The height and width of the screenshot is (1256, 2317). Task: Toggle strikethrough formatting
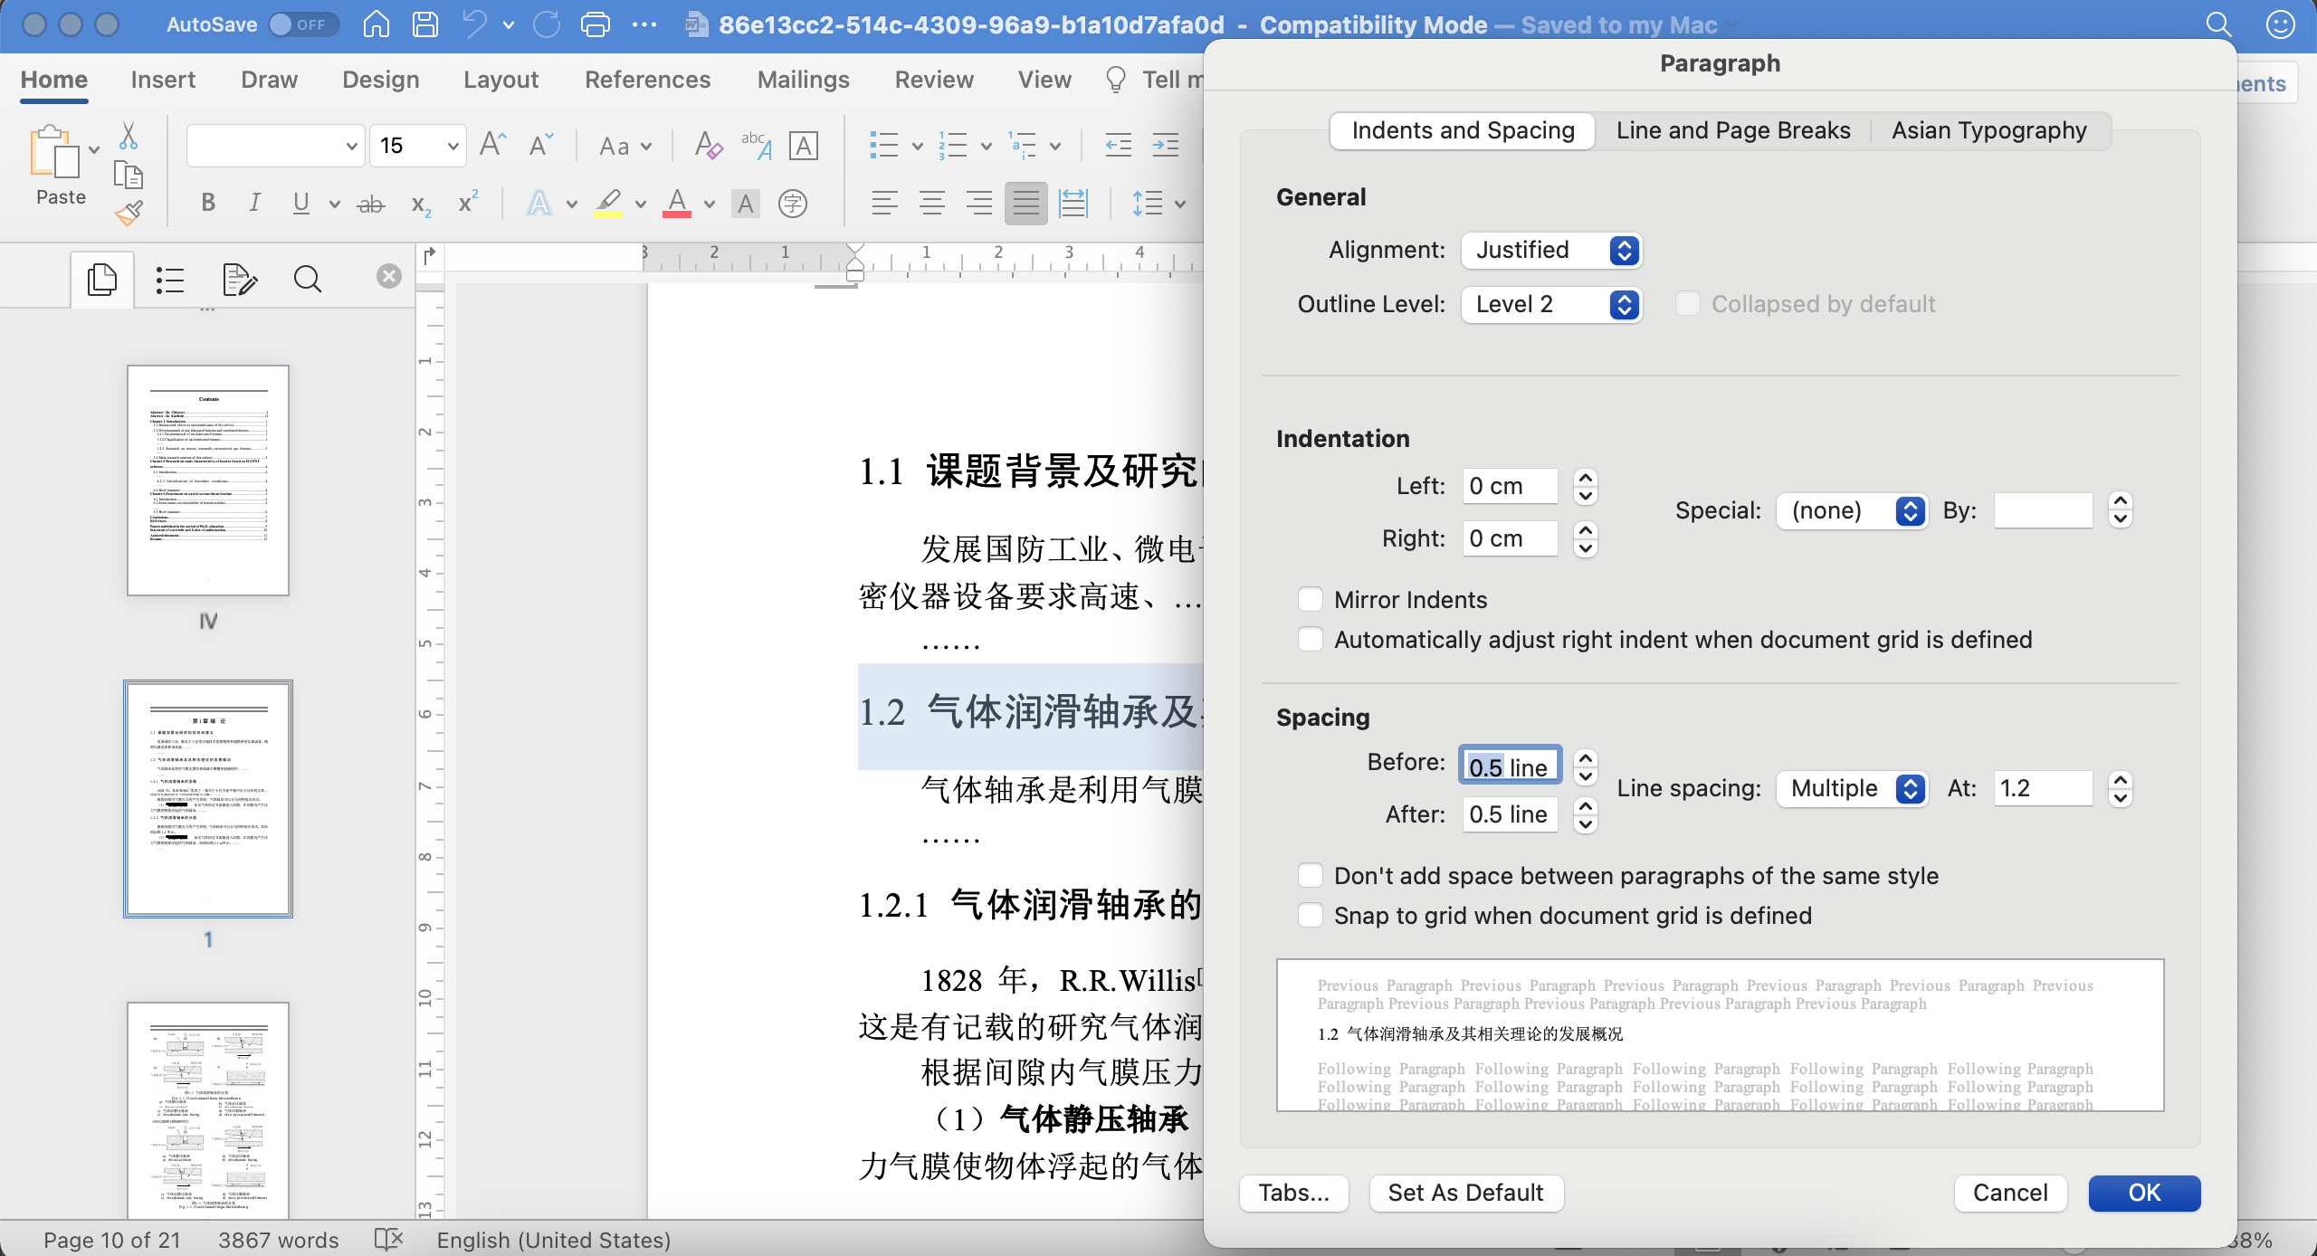point(370,203)
